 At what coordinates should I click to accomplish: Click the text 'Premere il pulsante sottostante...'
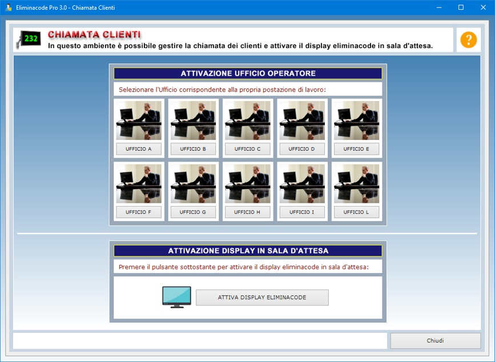pos(243,267)
